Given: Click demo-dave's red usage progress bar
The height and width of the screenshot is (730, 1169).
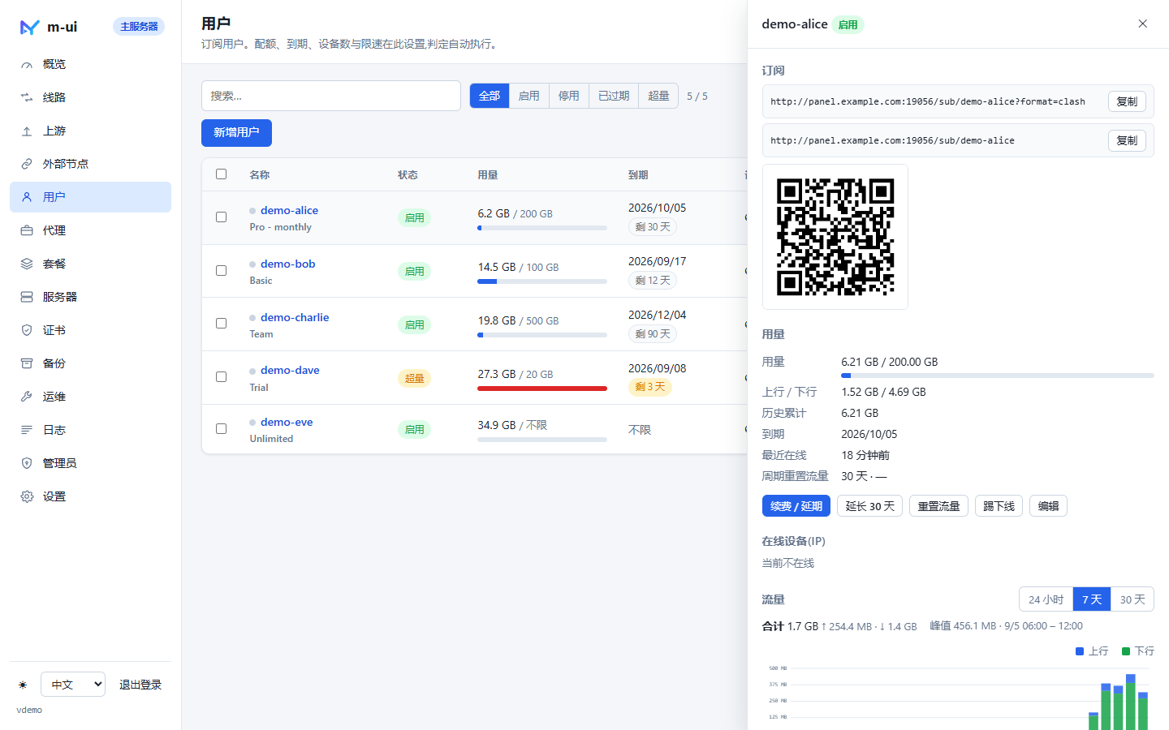Looking at the screenshot, I should coord(542,389).
